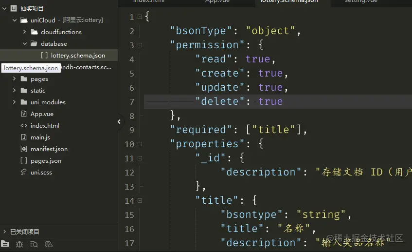Open the cloud web console icon
412x252 pixels.
[49, 244]
